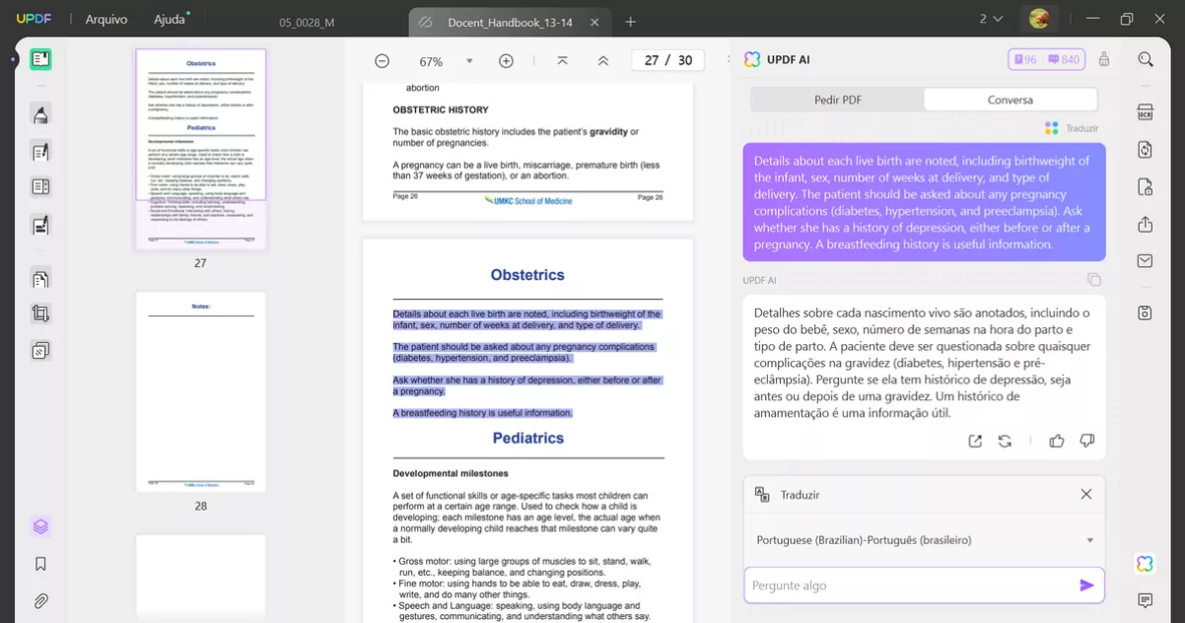This screenshot has height=623, width=1185.
Task: Open the Ajuda menu
Action: (170, 20)
